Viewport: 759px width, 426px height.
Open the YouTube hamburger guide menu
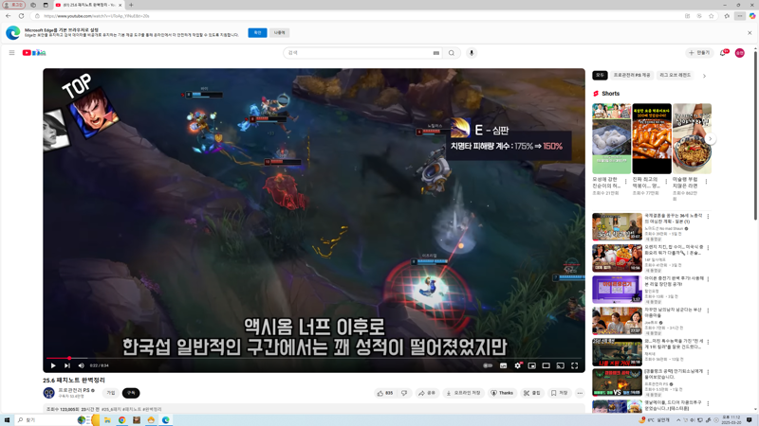point(11,53)
